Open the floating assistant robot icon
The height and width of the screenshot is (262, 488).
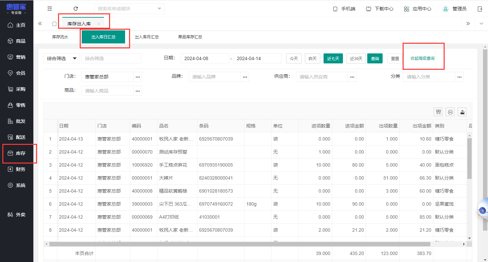pyautogui.click(x=482, y=210)
